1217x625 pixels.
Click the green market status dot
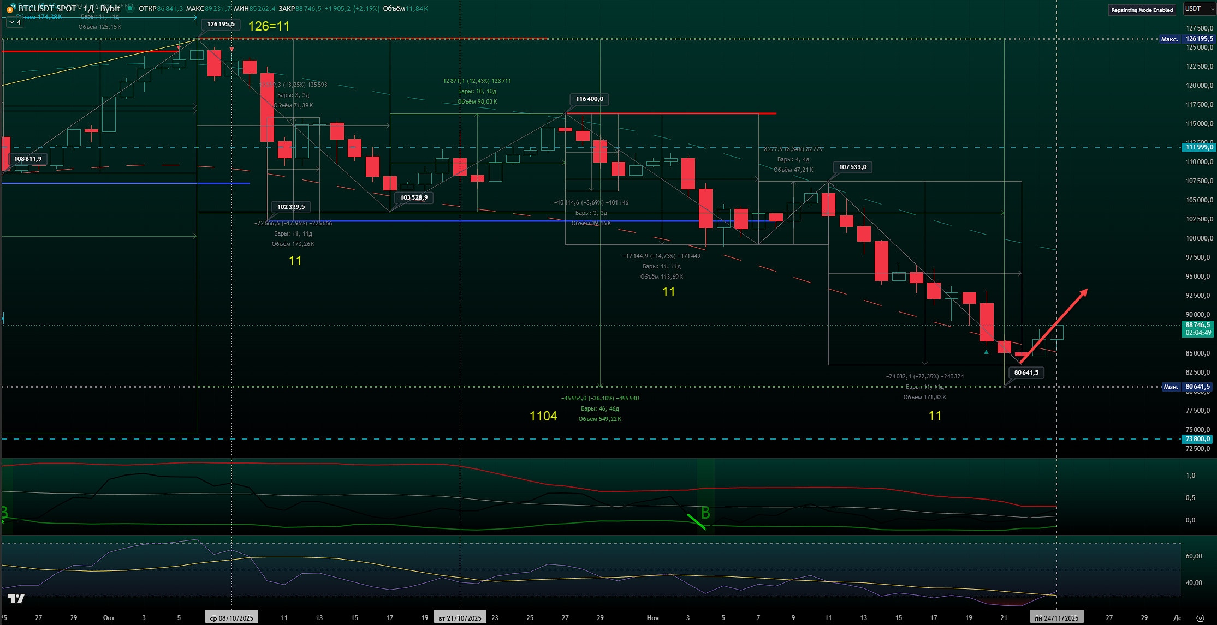[130, 8]
